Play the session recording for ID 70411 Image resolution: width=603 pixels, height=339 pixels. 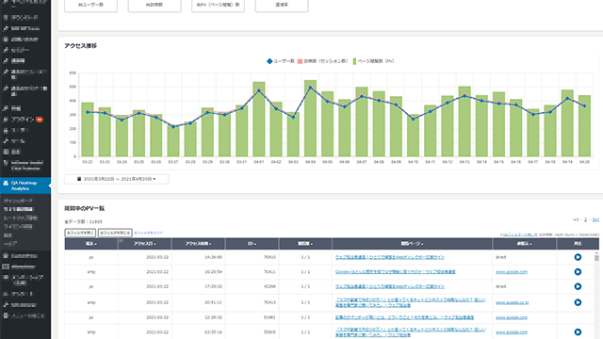[578, 272]
